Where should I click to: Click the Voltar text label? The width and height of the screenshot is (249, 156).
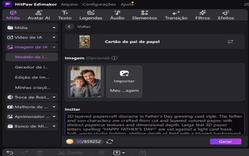pyautogui.click(x=84, y=27)
